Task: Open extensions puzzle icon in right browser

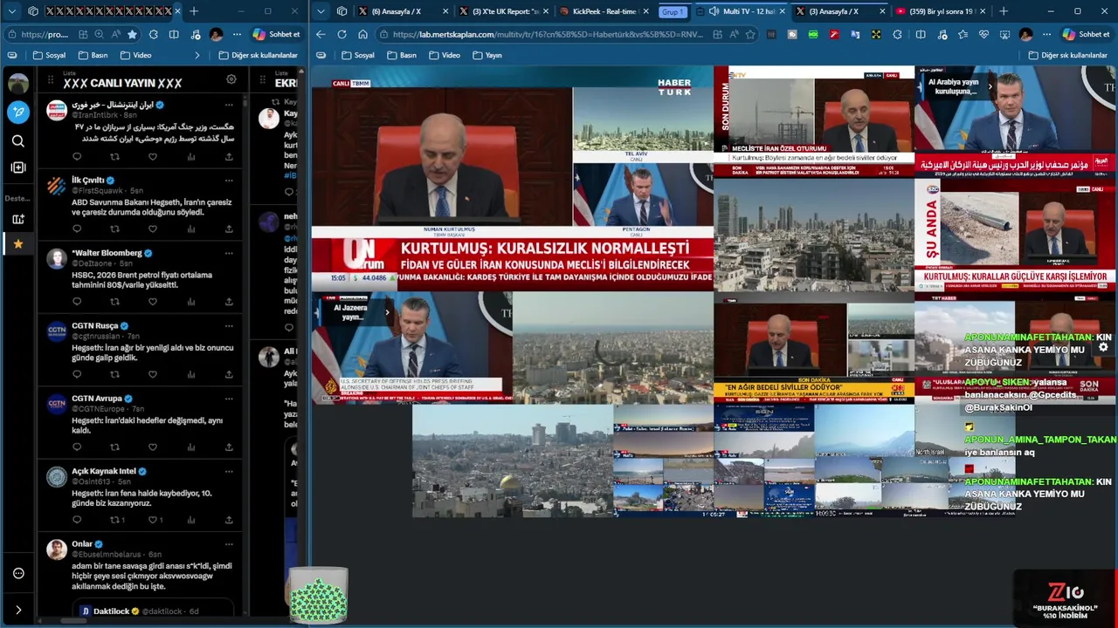Action: (898, 34)
